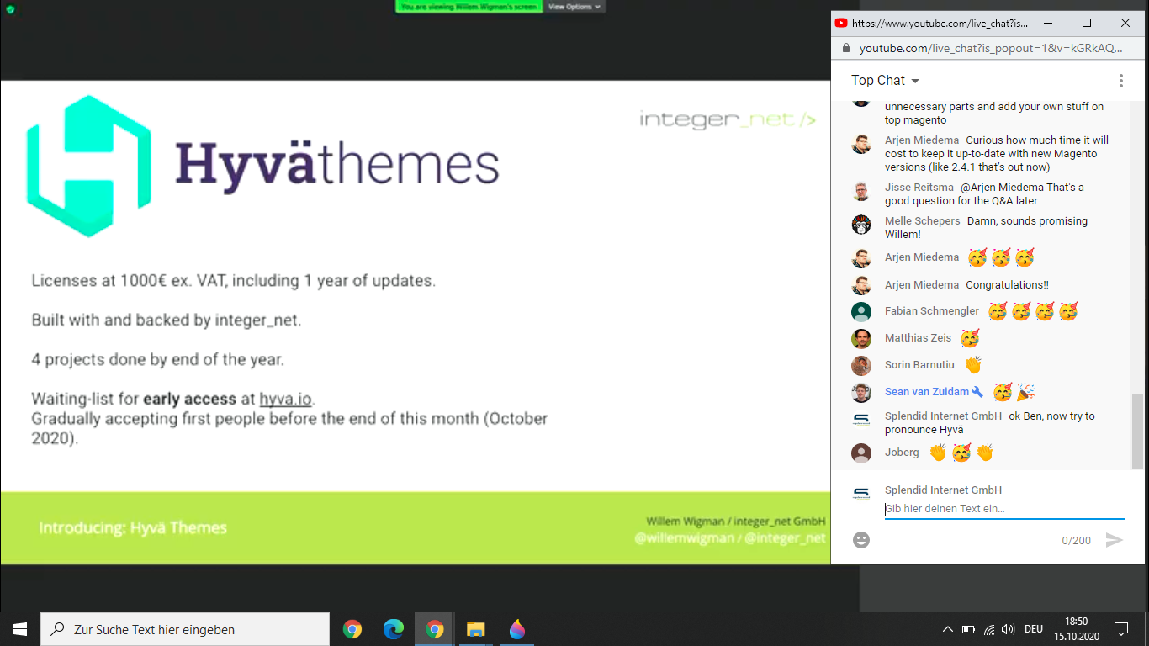Open the View Options dropdown

[574, 6]
